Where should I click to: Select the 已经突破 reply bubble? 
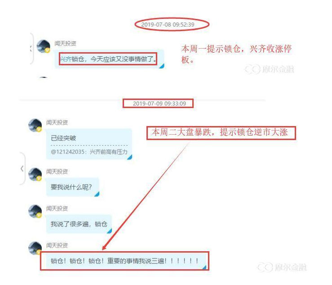(x=89, y=144)
